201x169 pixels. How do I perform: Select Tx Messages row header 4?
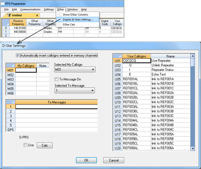(10, 121)
